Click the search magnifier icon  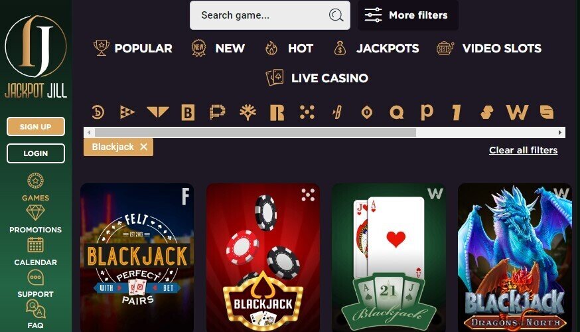point(336,15)
